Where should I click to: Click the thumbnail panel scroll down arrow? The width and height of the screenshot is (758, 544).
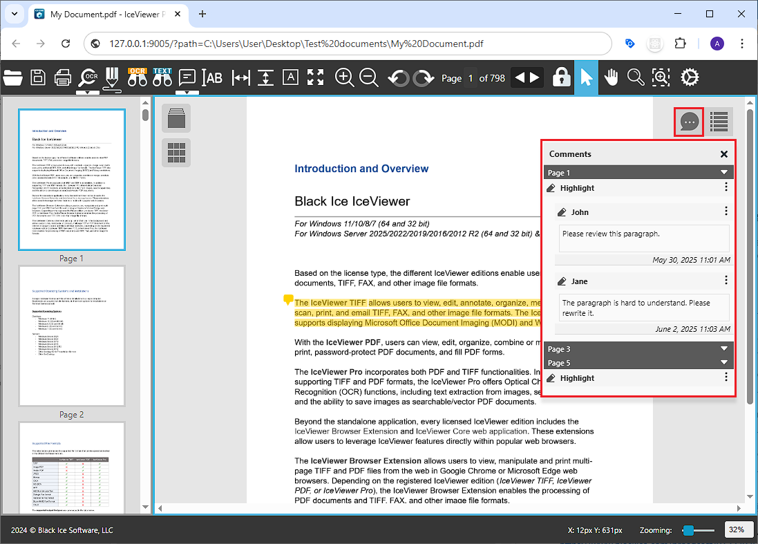point(145,507)
